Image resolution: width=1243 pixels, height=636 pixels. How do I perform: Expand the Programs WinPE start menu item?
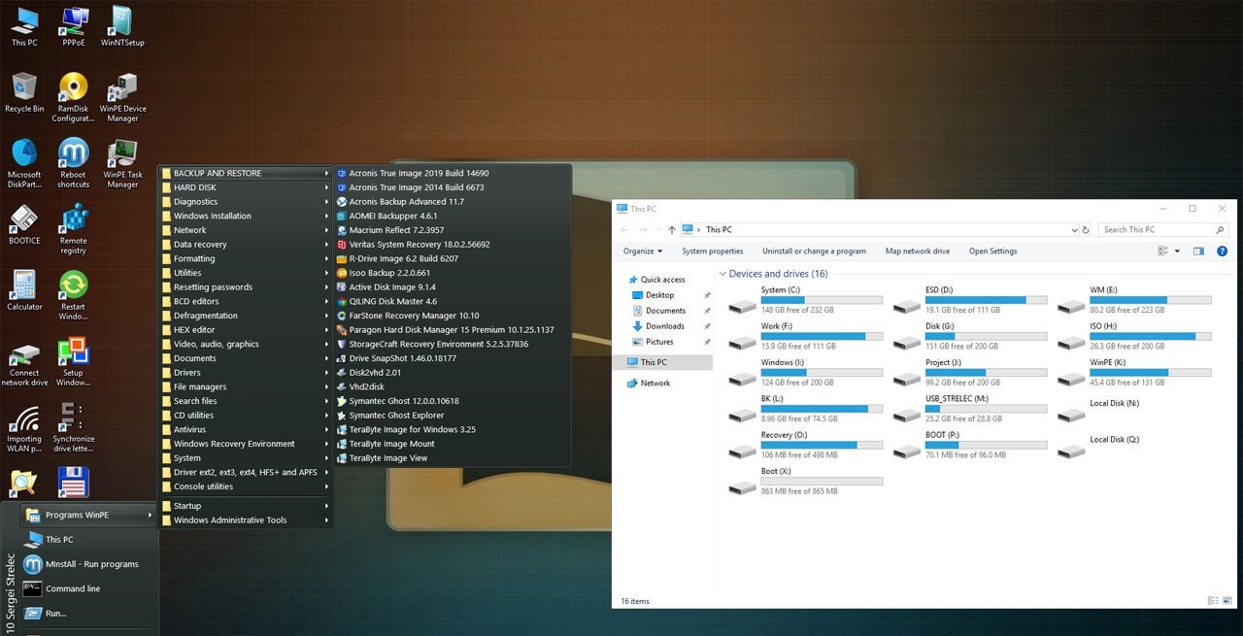(x=87, y=515)
